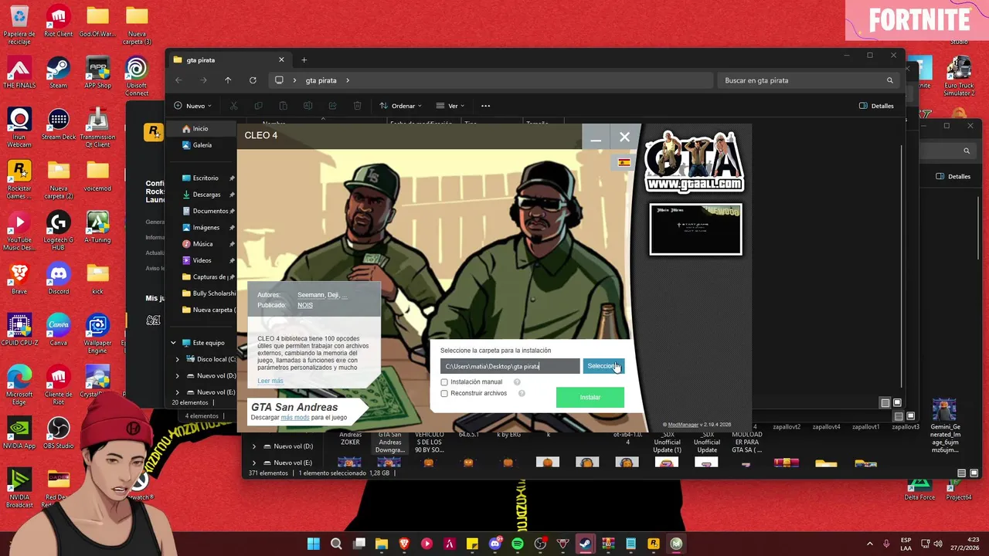
Task: Open the NOIS publisher link
Action: pos(305,305)
